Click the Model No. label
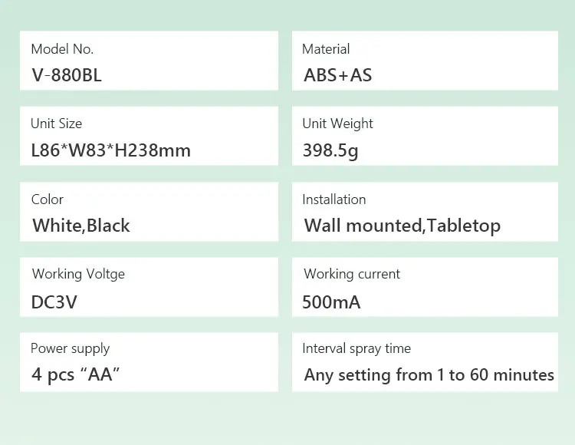The image size is (575, 445). coord(62,49)
